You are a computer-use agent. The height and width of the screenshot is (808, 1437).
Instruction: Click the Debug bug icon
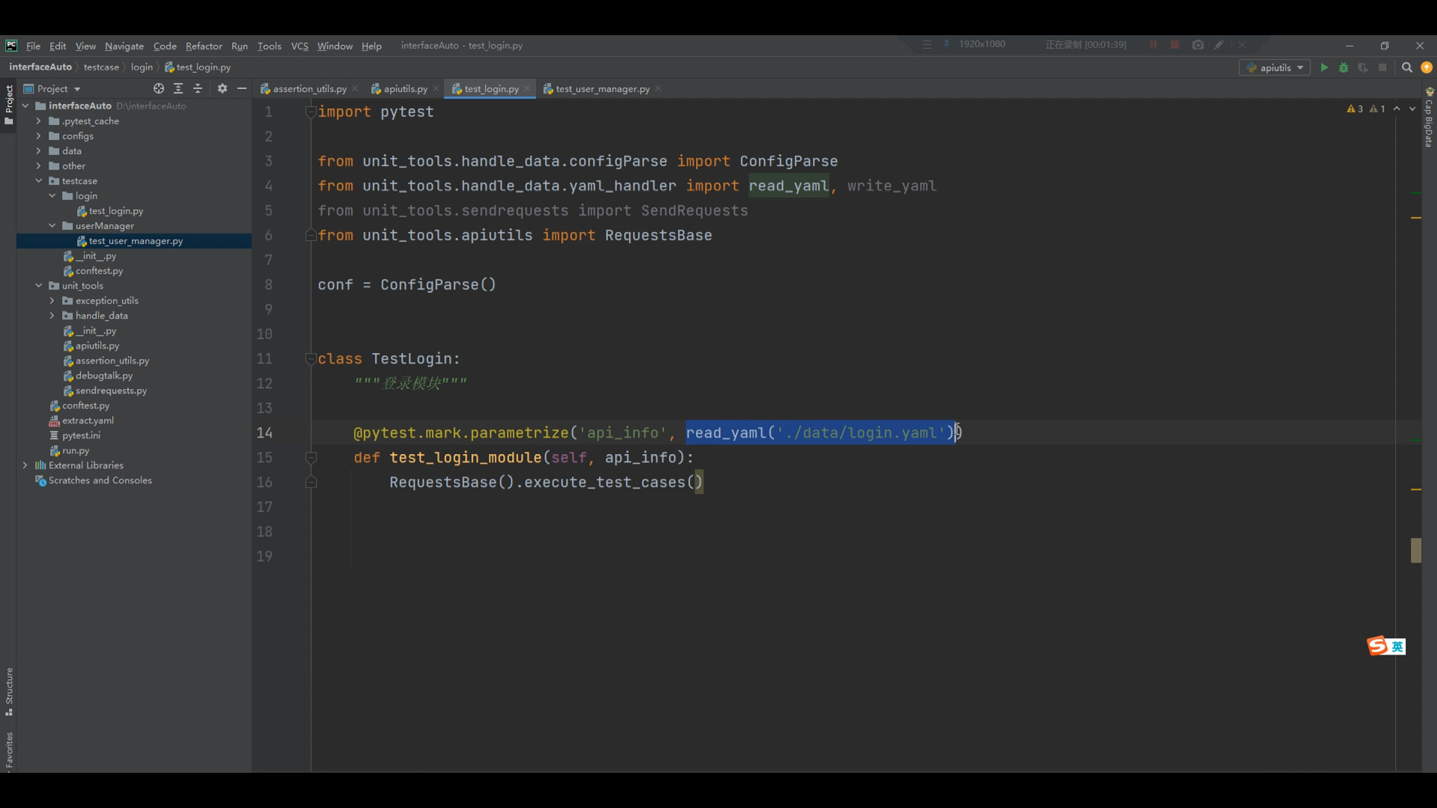[x=1343, y=67]
